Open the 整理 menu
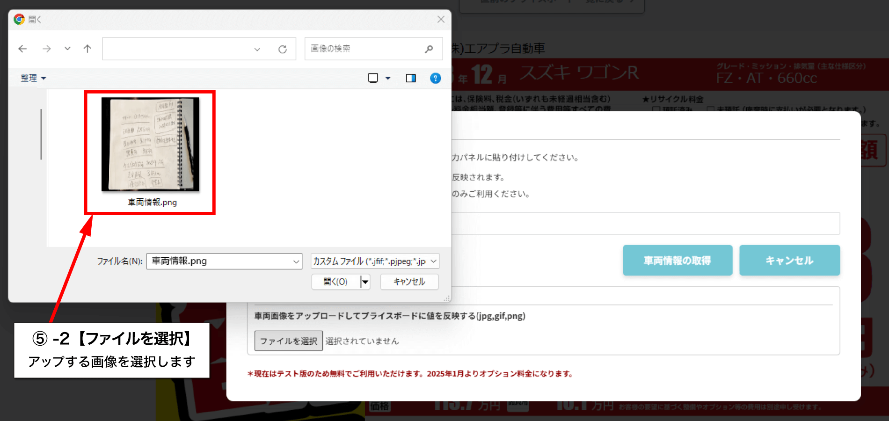The image size is (889, 421). point(33,78)
